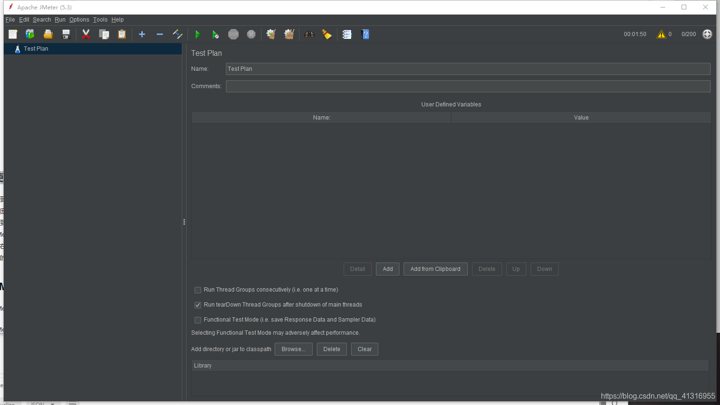
Task: Click the Name: column header
Action: coord(322,118)
